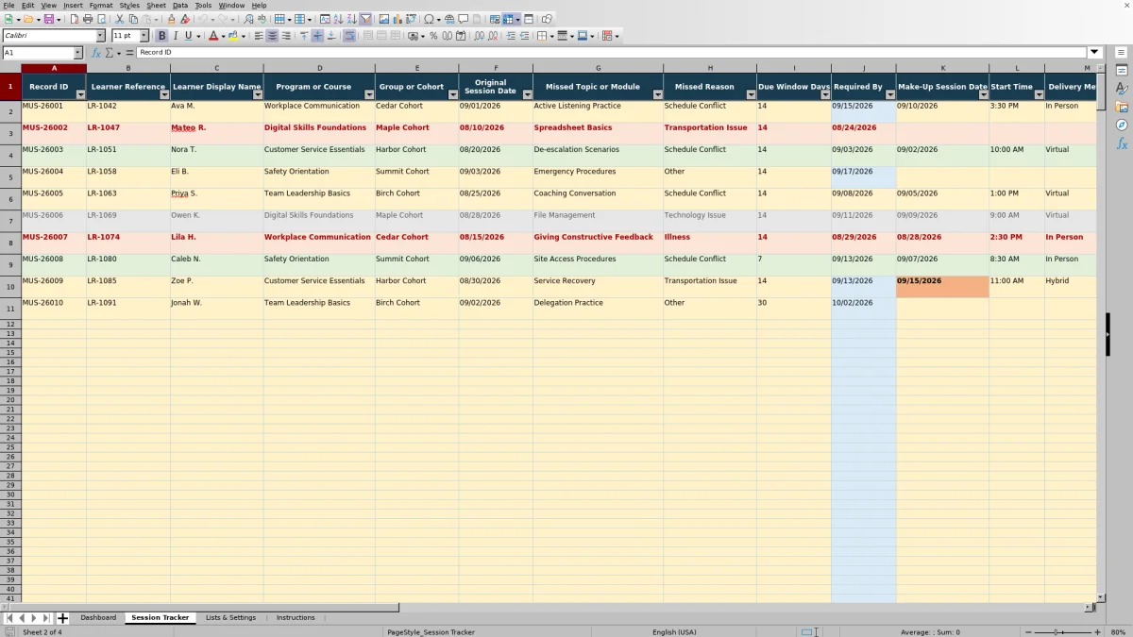The image size is (1133, 637).
Task: Open sidebar Navigator panel
Action: pyautogui.click(x=1122, y=125)
